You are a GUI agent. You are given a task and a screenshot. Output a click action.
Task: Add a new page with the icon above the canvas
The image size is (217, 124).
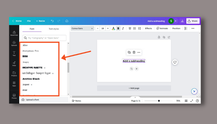[169, 37]
